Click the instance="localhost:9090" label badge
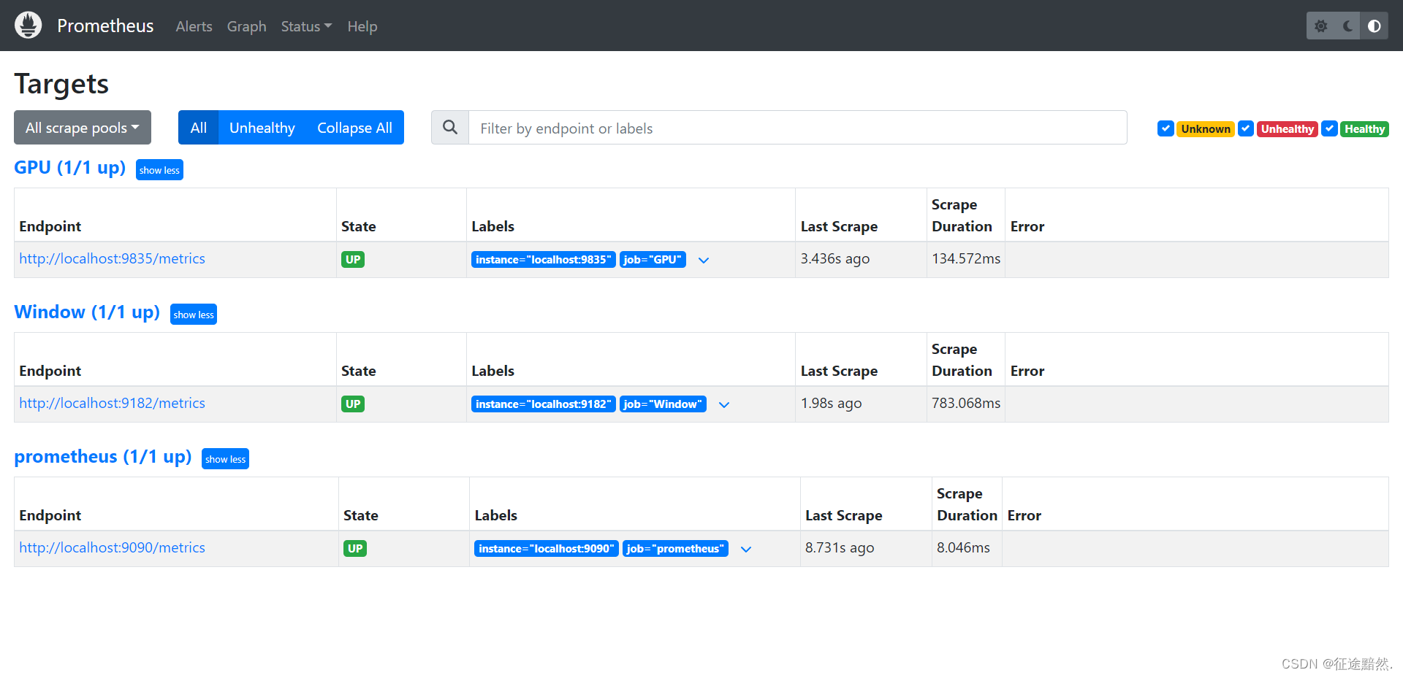The image size is (1403, 678). tap(547, 549)
